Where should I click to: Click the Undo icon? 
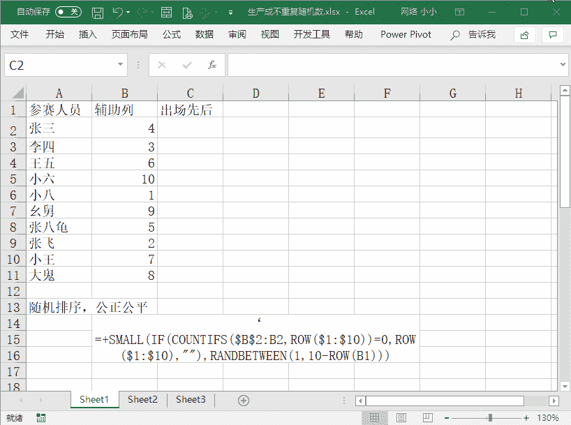(117, 13)
